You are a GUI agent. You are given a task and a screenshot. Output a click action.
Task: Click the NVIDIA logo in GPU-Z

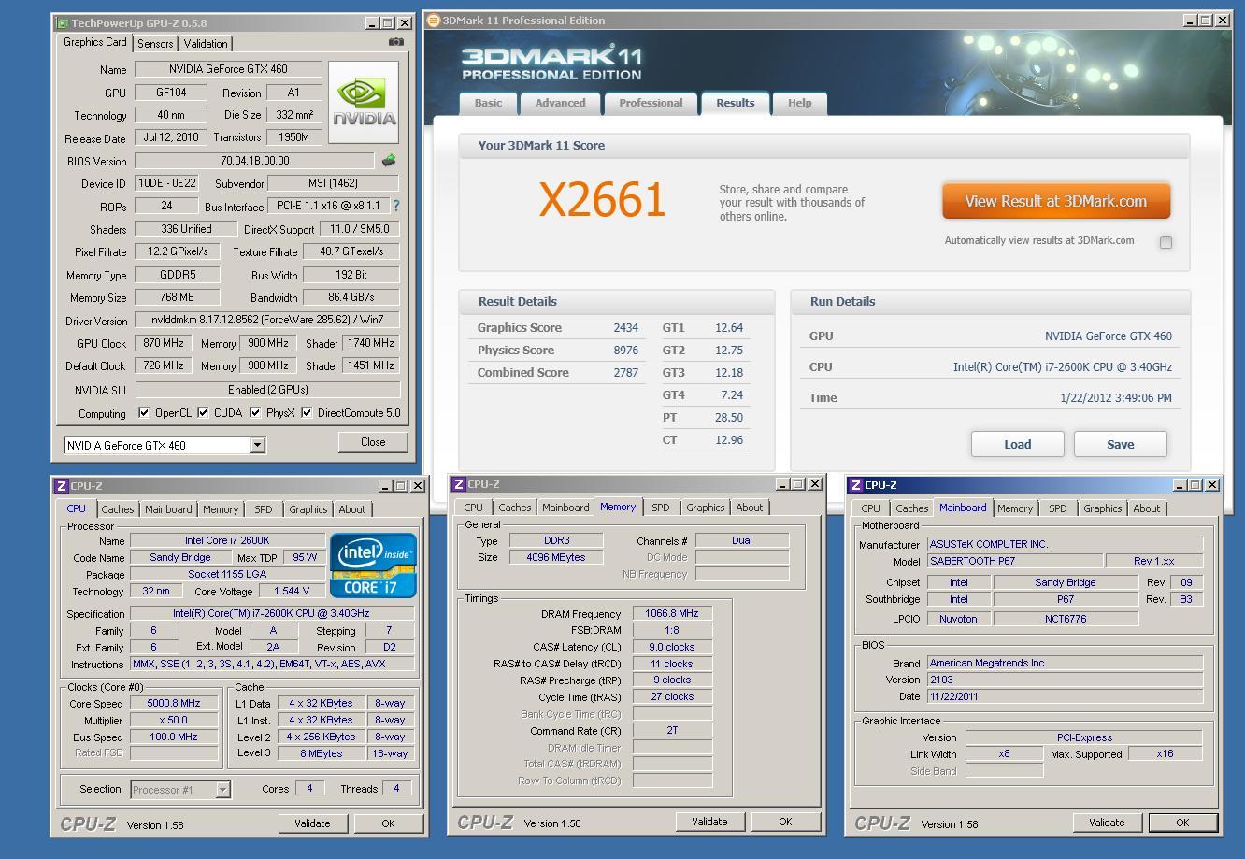[364, 103]
